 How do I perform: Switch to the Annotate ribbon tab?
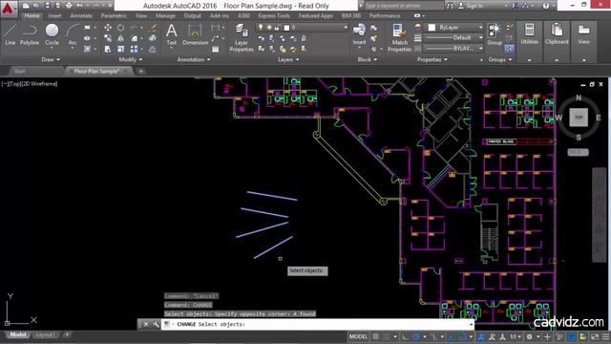[81, 16]
